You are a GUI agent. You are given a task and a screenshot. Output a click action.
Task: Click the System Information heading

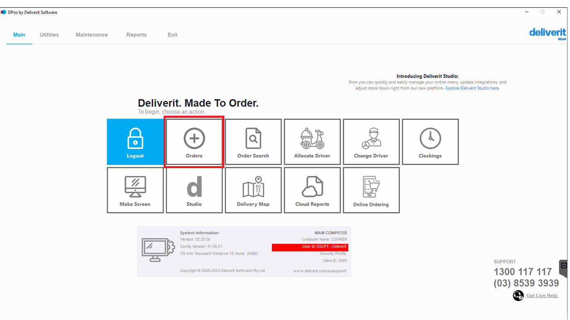(199, 233)
